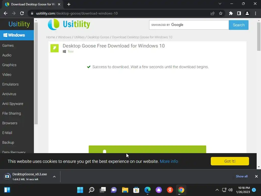Image resolution: width=261 pixels, height=196 pixels.
Task: Go back to the previous page
Action: pyautogui.click(x=6, y=13)
